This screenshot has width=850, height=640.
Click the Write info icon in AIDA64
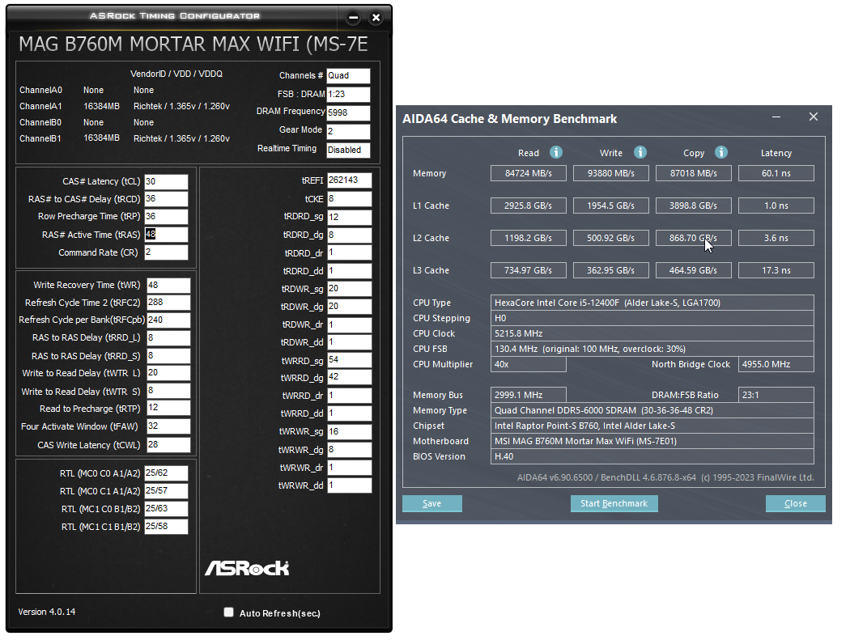[640, 152]
